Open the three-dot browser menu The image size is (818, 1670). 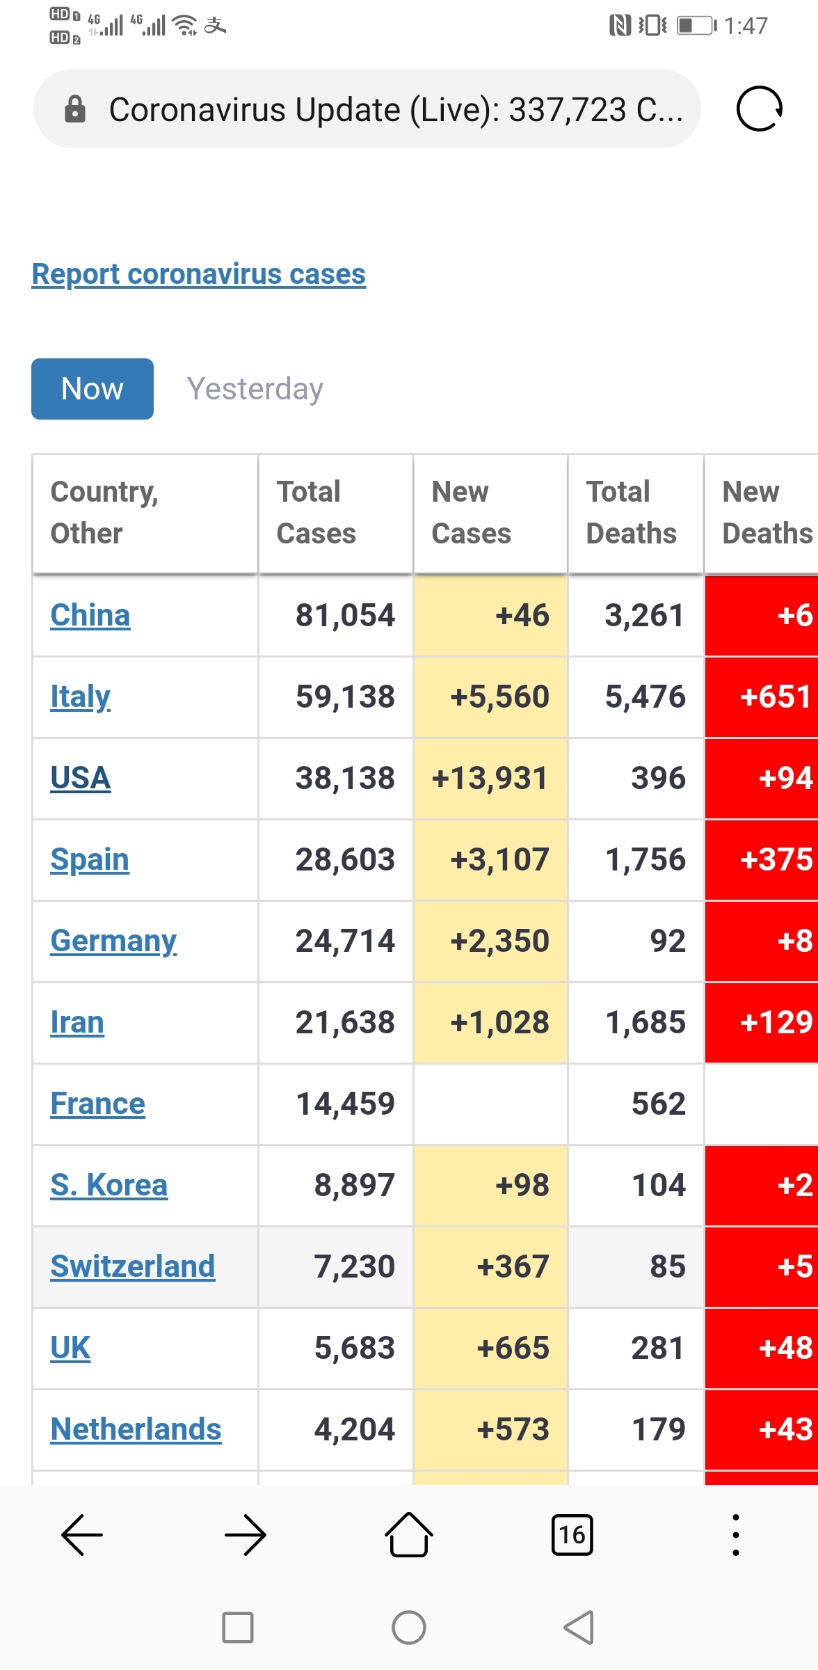pyautogui.click(x=736, y=1534)
